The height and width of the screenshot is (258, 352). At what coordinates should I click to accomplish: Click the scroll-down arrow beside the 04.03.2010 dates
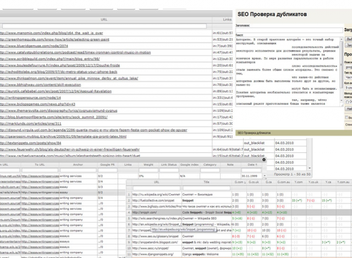[310, 168]
